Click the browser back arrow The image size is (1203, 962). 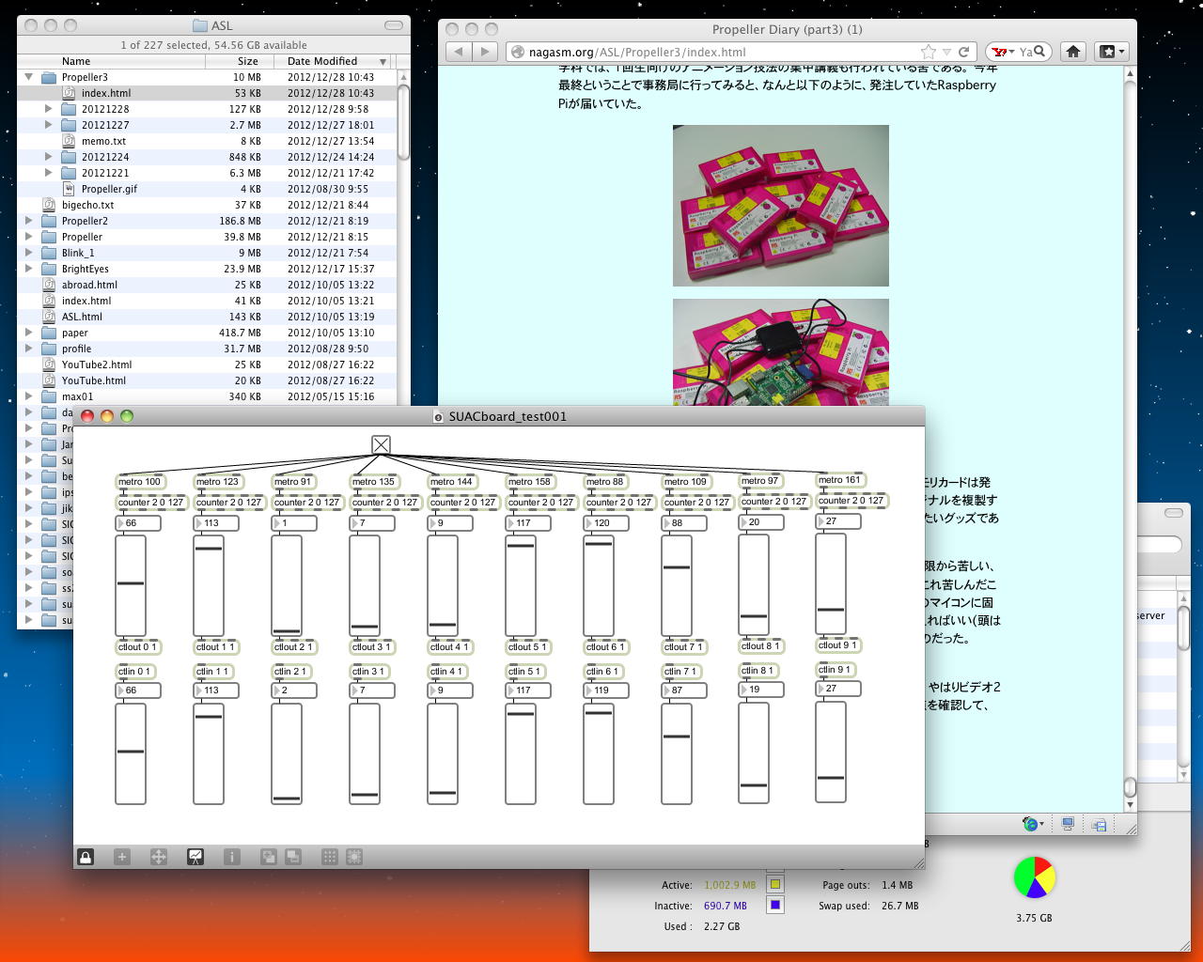pyautogui.click(x=459, y=52)
